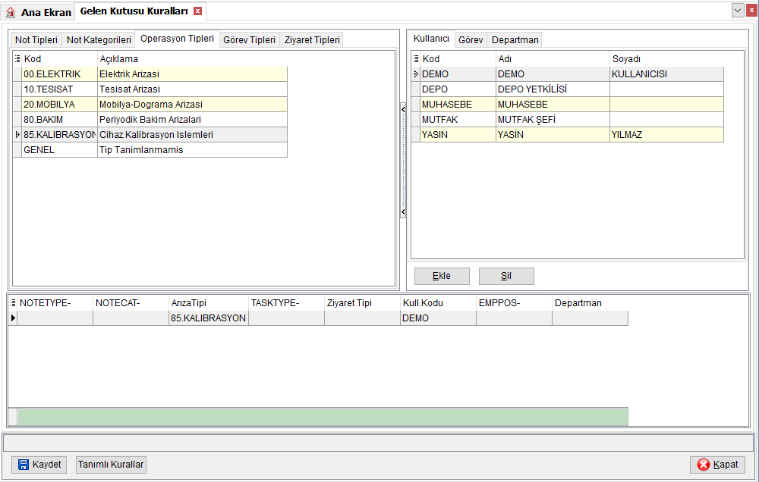The height and width of the screenshot is (482, 759).
Task: Open the tab list dropdown arrow
Action: pyautogui.click(x=738, y=10)
